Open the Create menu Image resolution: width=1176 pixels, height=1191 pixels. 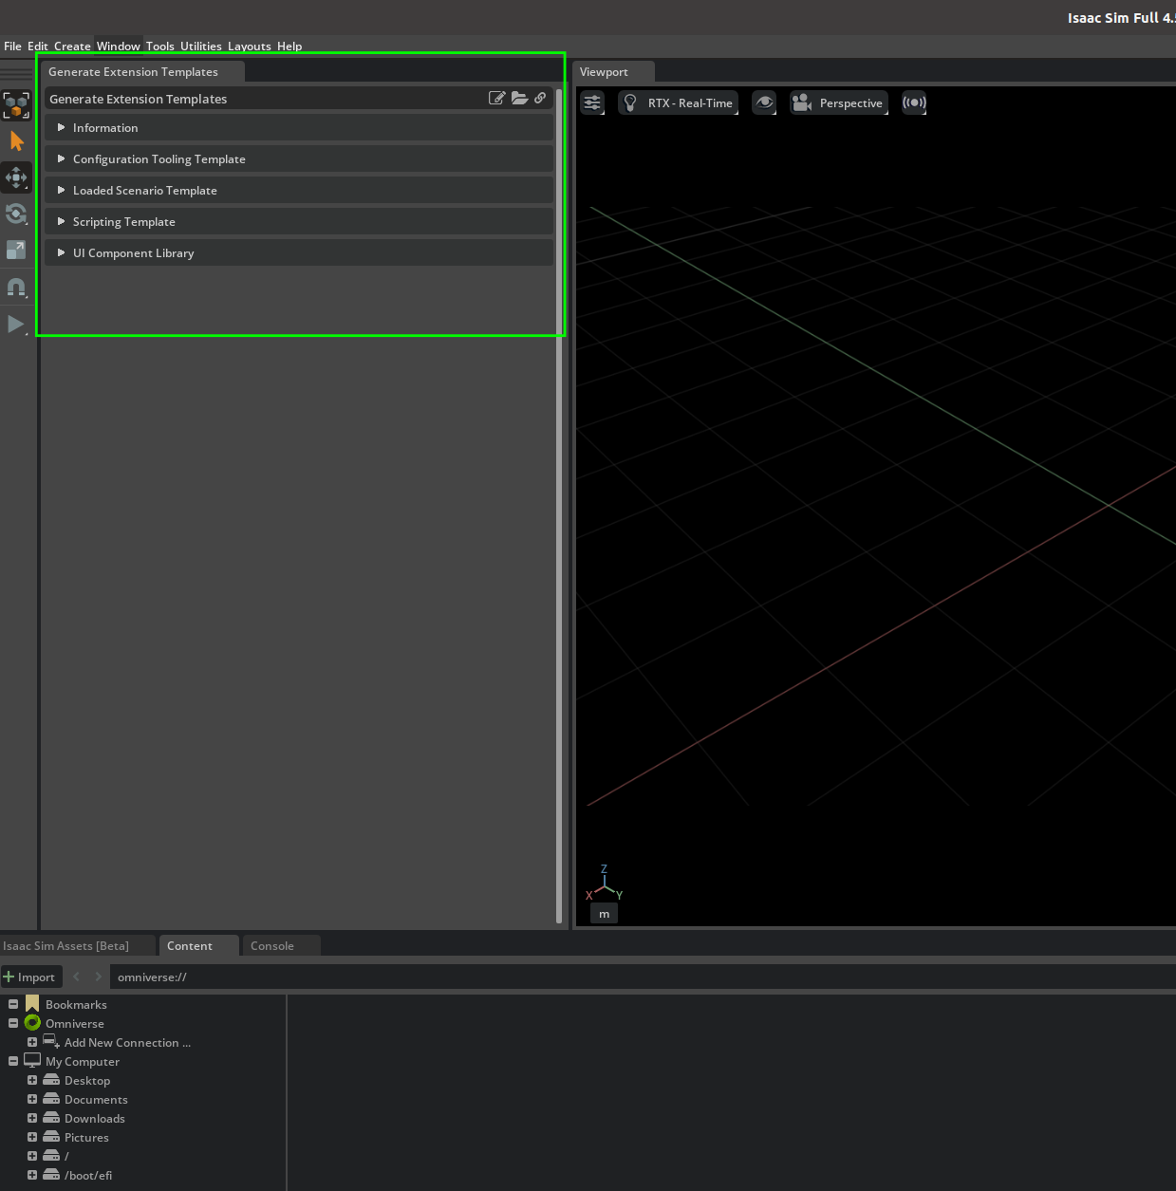click(72, 46)
